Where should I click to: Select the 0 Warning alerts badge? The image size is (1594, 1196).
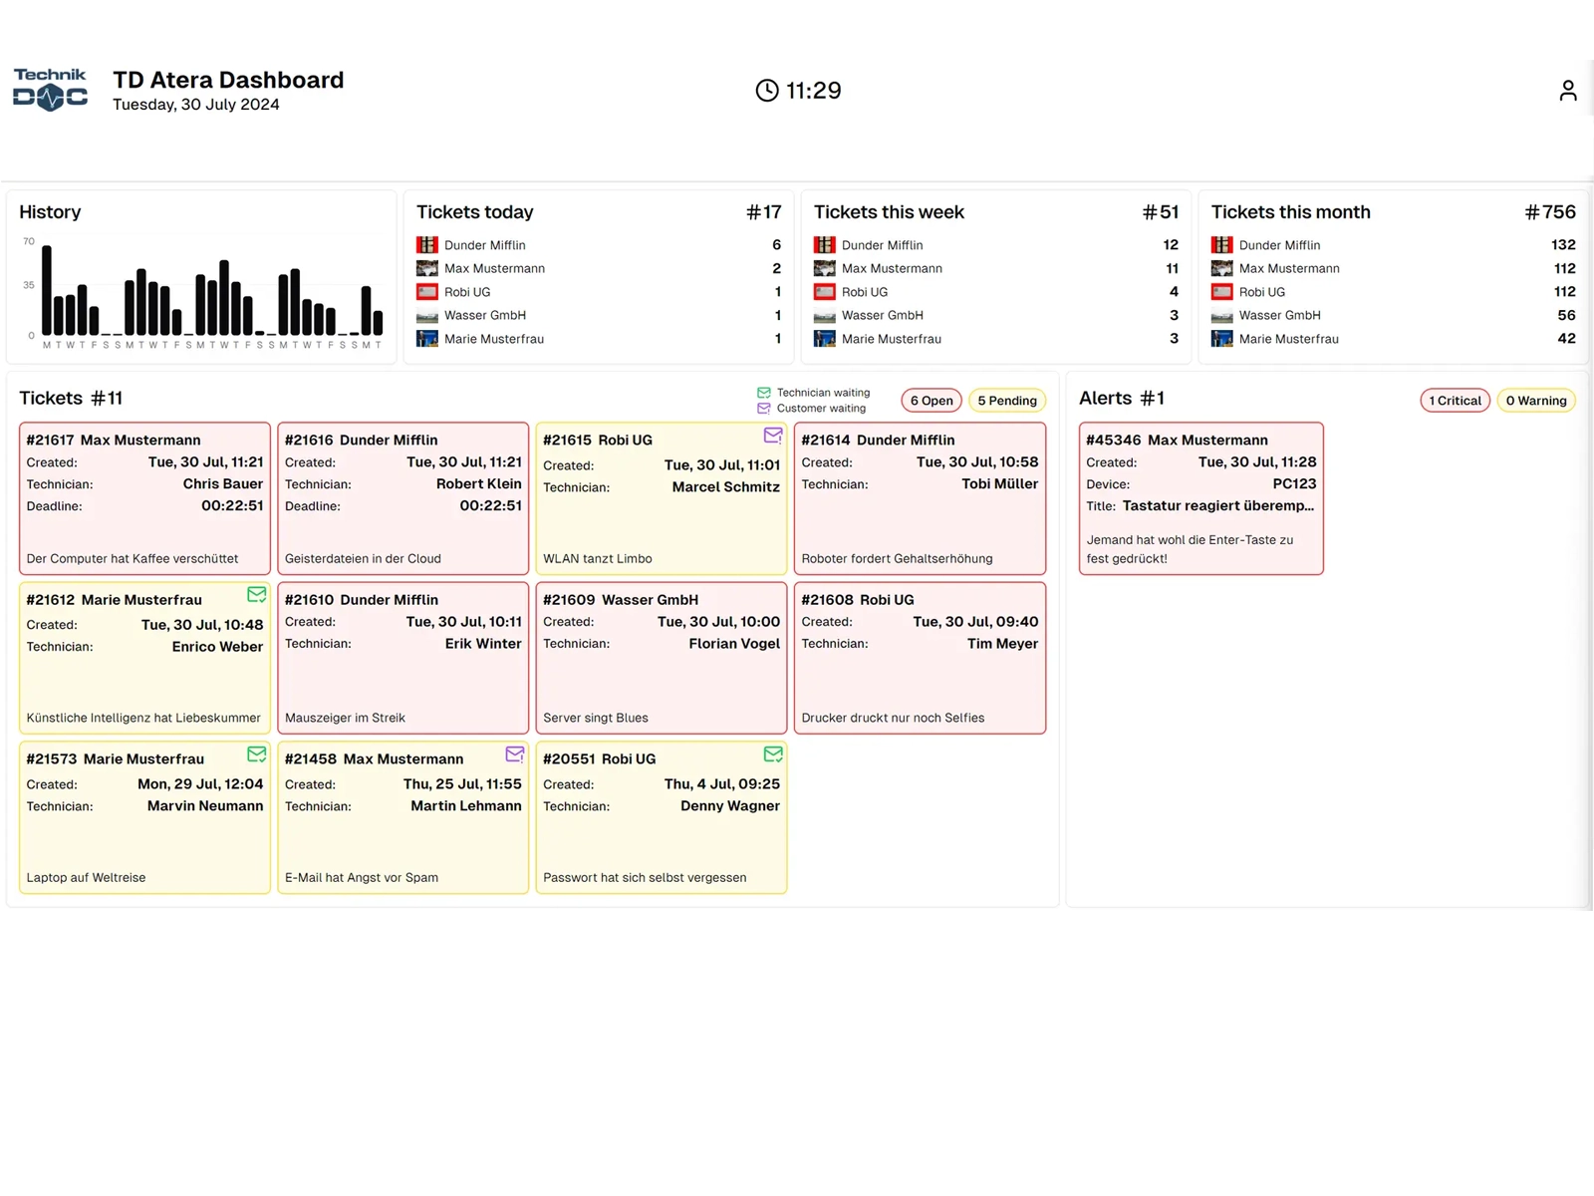tap(1535, 401)
